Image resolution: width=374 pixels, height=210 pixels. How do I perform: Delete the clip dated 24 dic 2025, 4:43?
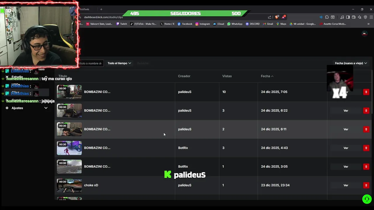pos(366,148)
